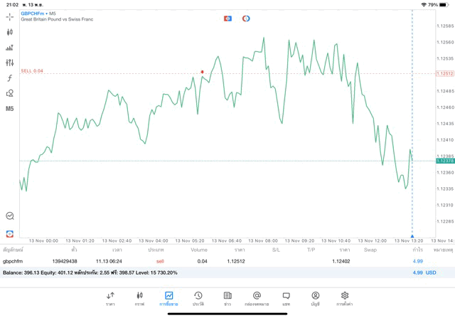Switch to the ประวัติ history tab
455x318 pixels.
tap(198, 298)
